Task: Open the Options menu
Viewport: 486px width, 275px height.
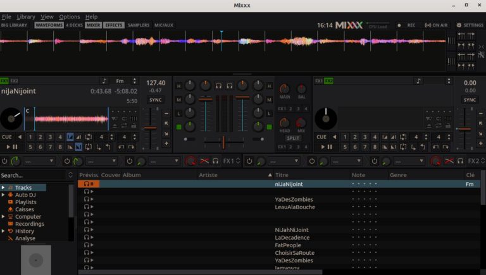Action: pyautogui.click(x=70, y=16)
